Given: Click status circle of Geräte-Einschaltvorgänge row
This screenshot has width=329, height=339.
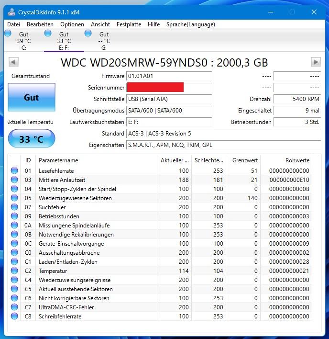Looking at the screenshot, I should 14,243.
